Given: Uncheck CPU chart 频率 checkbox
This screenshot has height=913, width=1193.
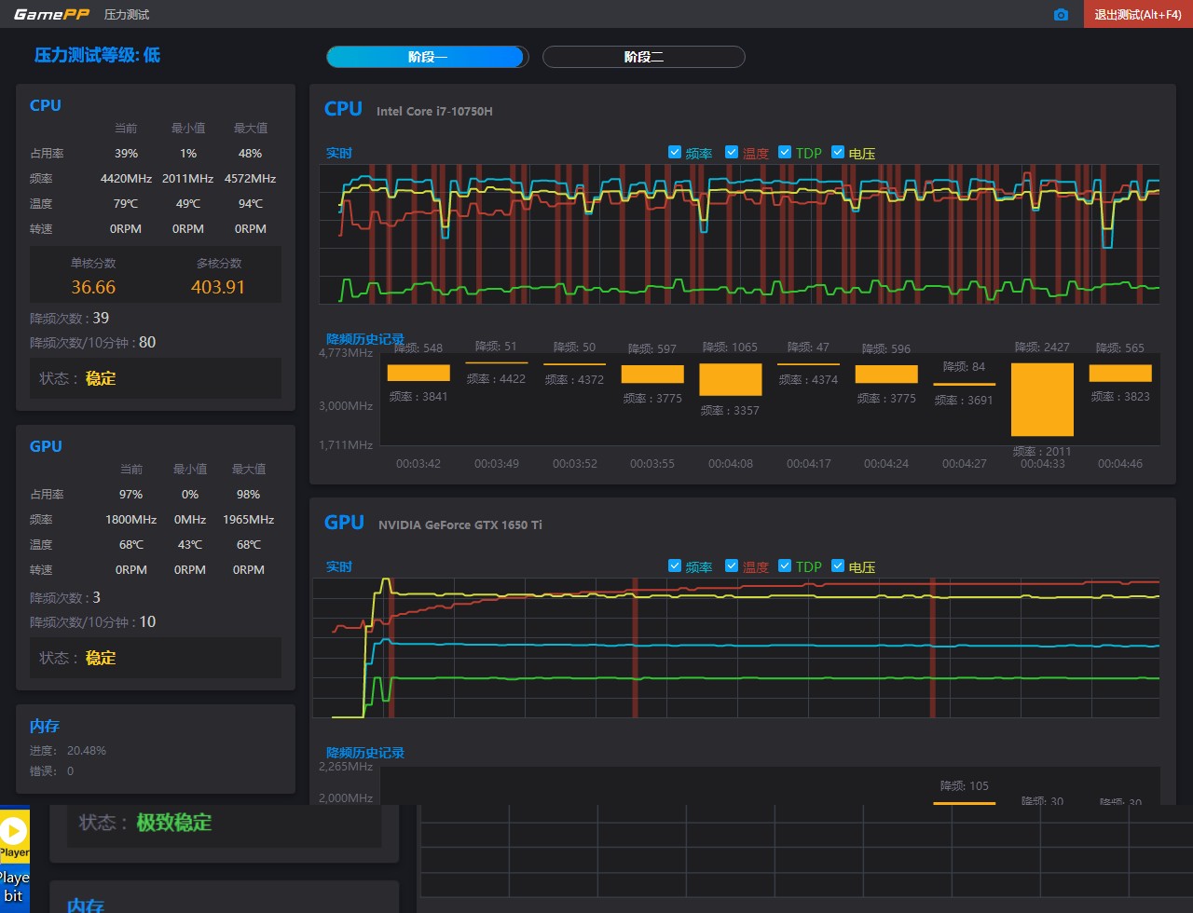Looking at the screenshot, I should tap(675, 153).
